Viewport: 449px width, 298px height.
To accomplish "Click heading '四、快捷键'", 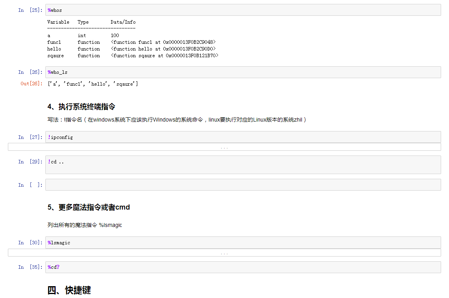I will coord(69,290).
